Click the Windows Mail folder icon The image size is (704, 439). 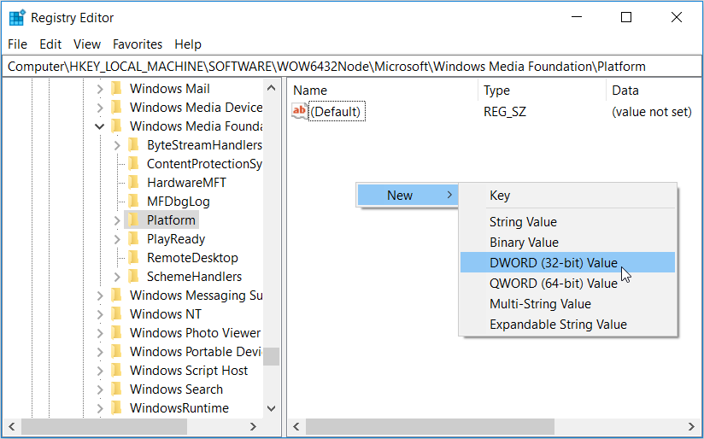pos(116,89)
